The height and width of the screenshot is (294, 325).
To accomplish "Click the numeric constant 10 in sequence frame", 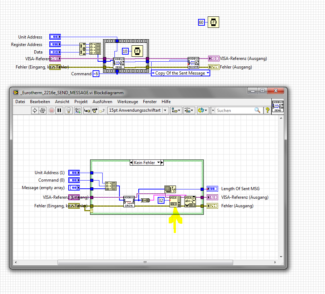I will pos(125,51).
